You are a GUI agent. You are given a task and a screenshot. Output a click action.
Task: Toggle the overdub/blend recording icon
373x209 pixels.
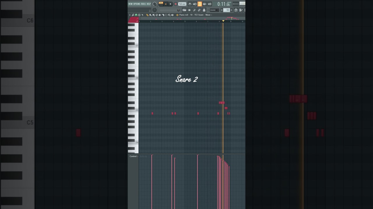pos(205,4)
